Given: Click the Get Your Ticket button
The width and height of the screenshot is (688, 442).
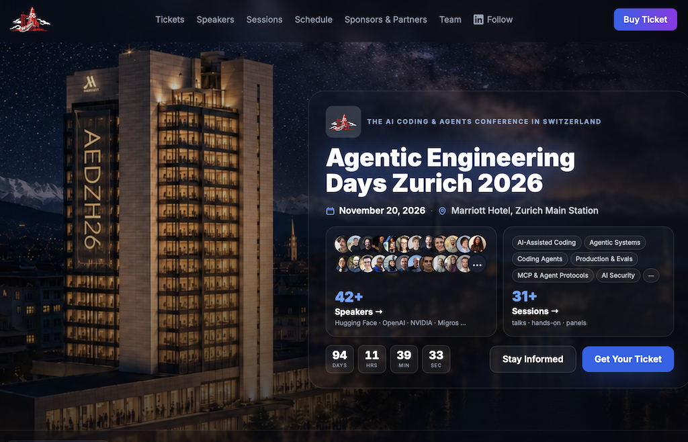Looking at the screenshot, I should [628, 359].
